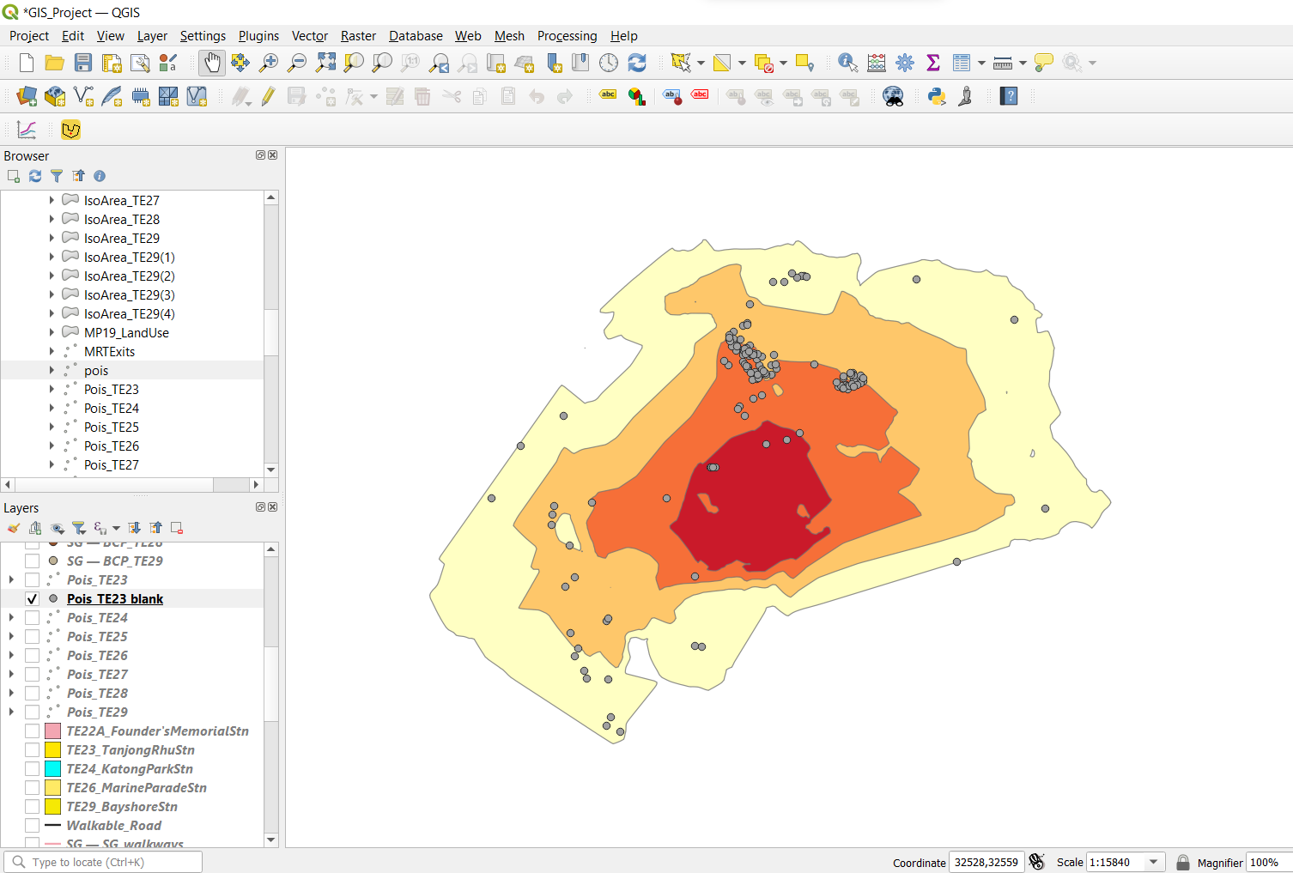Enable the TE24_KatongParkStn layer checkbox

(32, 769)
